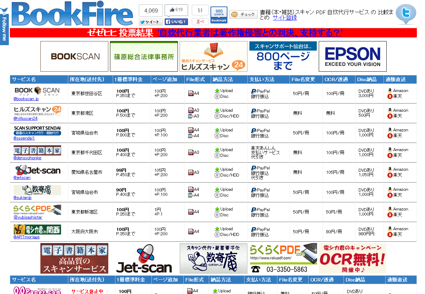
Task: Click the Disc icon in 電子書籍本家 row
Action: coord(217,155)
